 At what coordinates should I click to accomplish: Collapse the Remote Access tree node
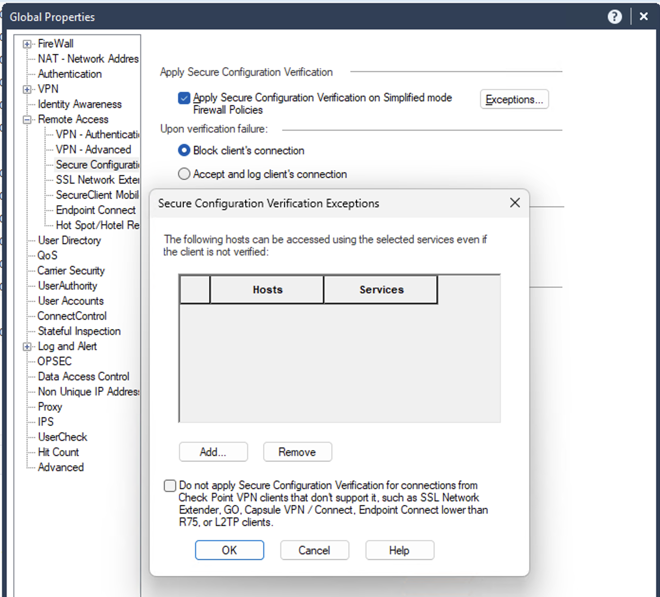(x=27, y=119)
